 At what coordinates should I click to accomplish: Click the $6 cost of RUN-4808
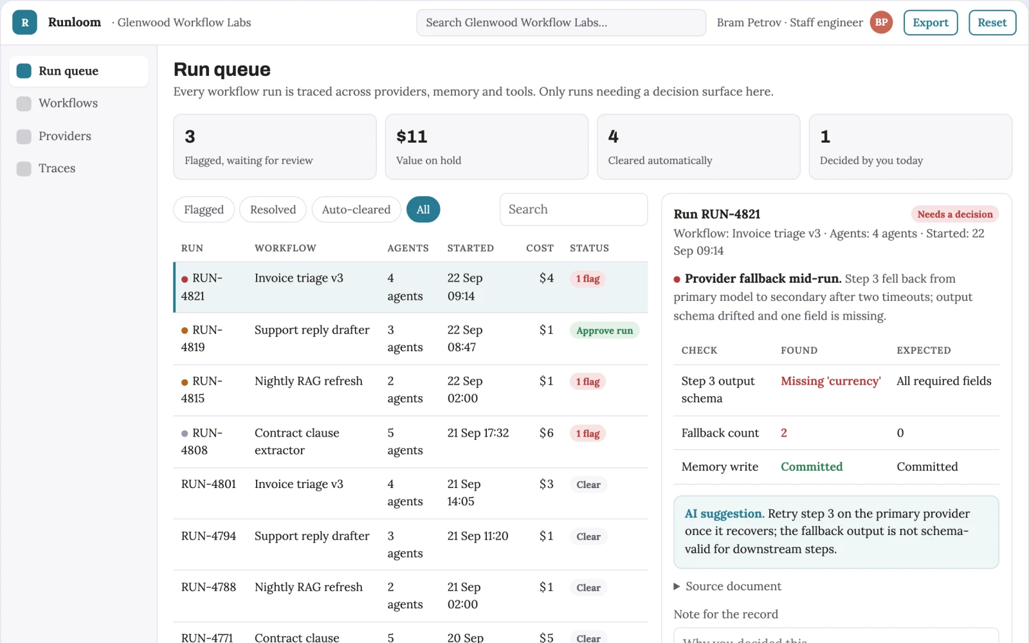(x=547, y=433)
